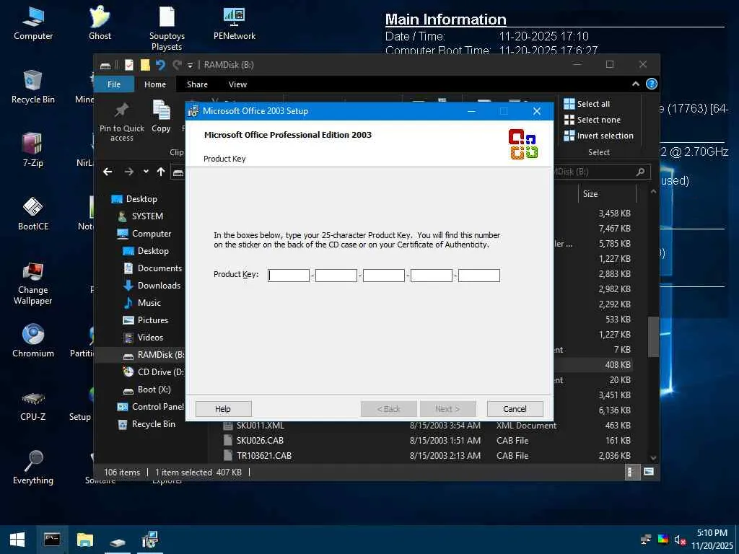
Task: Select Downloads in the Explorer tree
Action: [152, 286]
